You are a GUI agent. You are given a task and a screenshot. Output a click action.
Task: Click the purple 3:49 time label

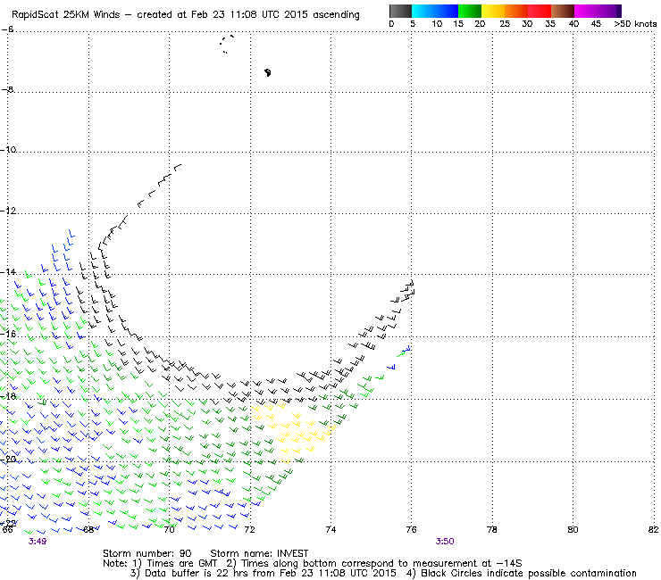pyautogui.click(x=38, y=542)
